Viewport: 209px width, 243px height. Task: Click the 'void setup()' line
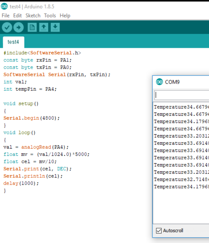21,104
